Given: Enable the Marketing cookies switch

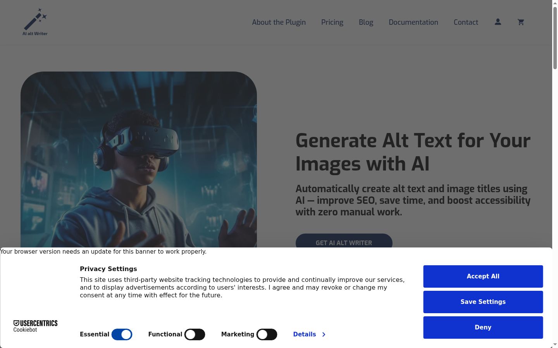Looking at the screenshot, I should (x=267, y=334).
